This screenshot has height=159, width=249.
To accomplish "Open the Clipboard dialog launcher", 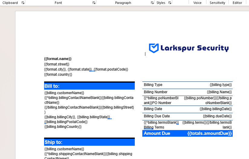I will (23, 3).
